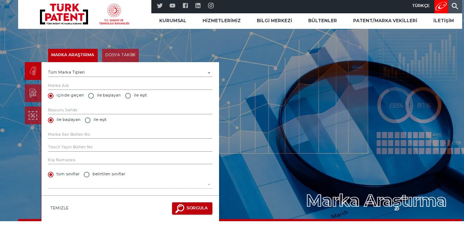Click the Instagram icon
The image size is (464, 236).
coord(211,6)
